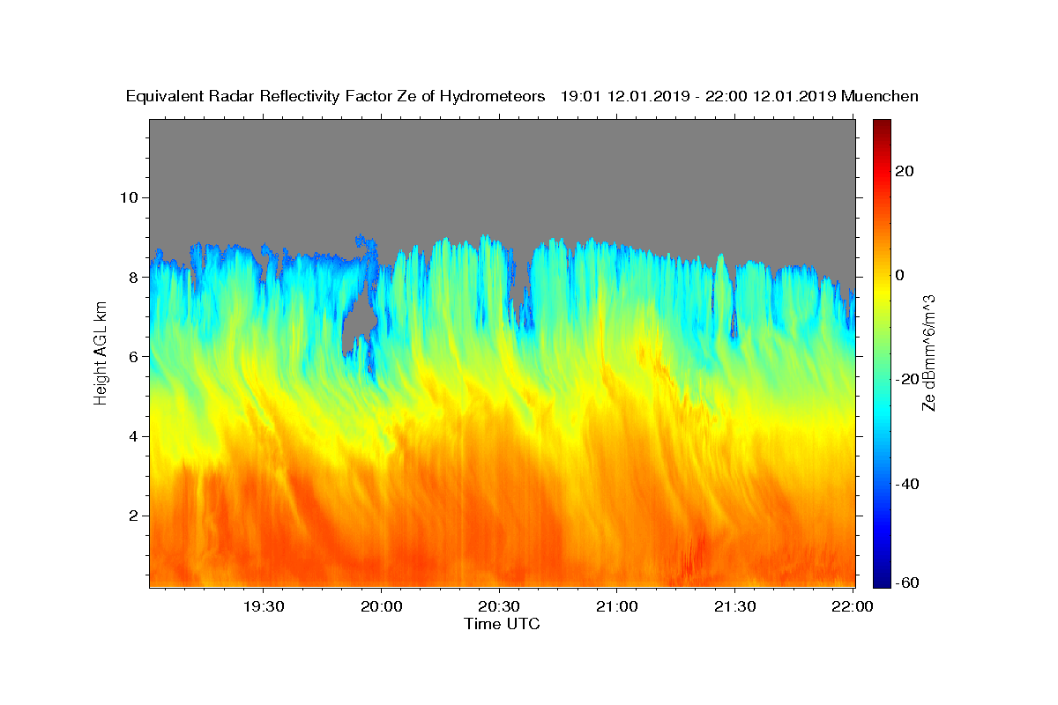
Task: Click the height axis label 8
Action: (x=135, y=277)
